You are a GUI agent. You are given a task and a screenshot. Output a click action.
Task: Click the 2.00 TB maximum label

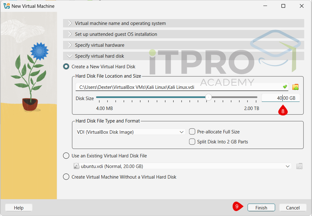coord(251,108)
